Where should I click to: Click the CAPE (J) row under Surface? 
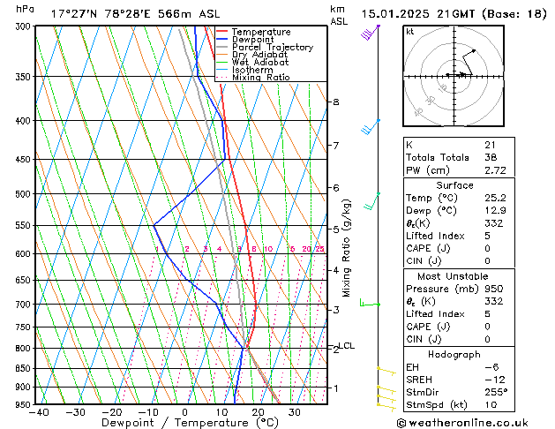pyautogui.click(x=459, y=248)
